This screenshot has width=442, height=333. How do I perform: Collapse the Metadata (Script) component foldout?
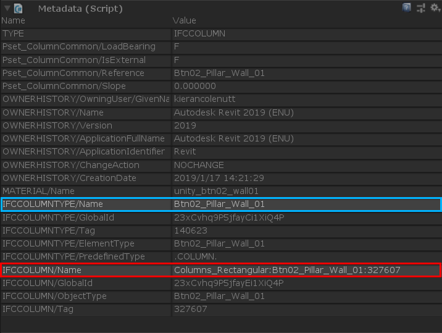point(7,8)
